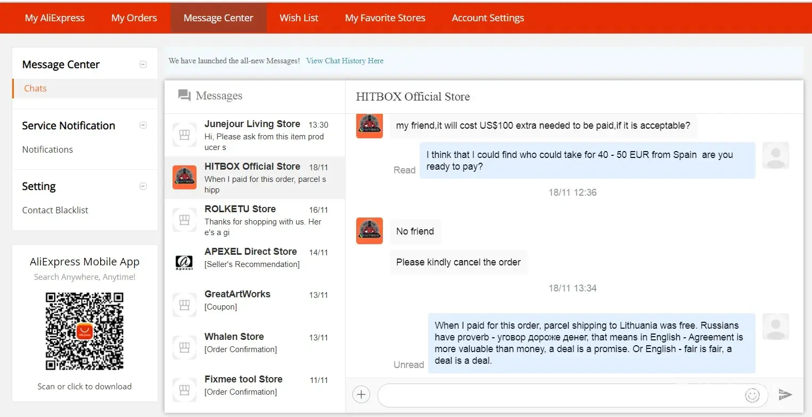Open the My Orders tab
This screenshot has width=812, height=417.
(x=134, y=18)
